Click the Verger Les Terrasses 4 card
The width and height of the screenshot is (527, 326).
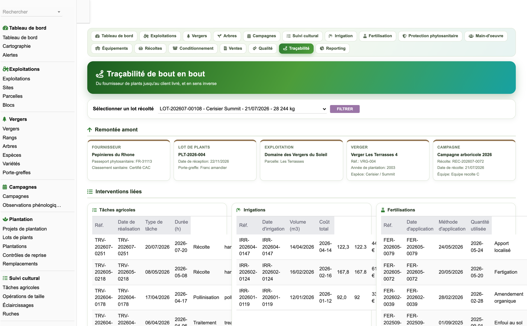click(388, 160)
